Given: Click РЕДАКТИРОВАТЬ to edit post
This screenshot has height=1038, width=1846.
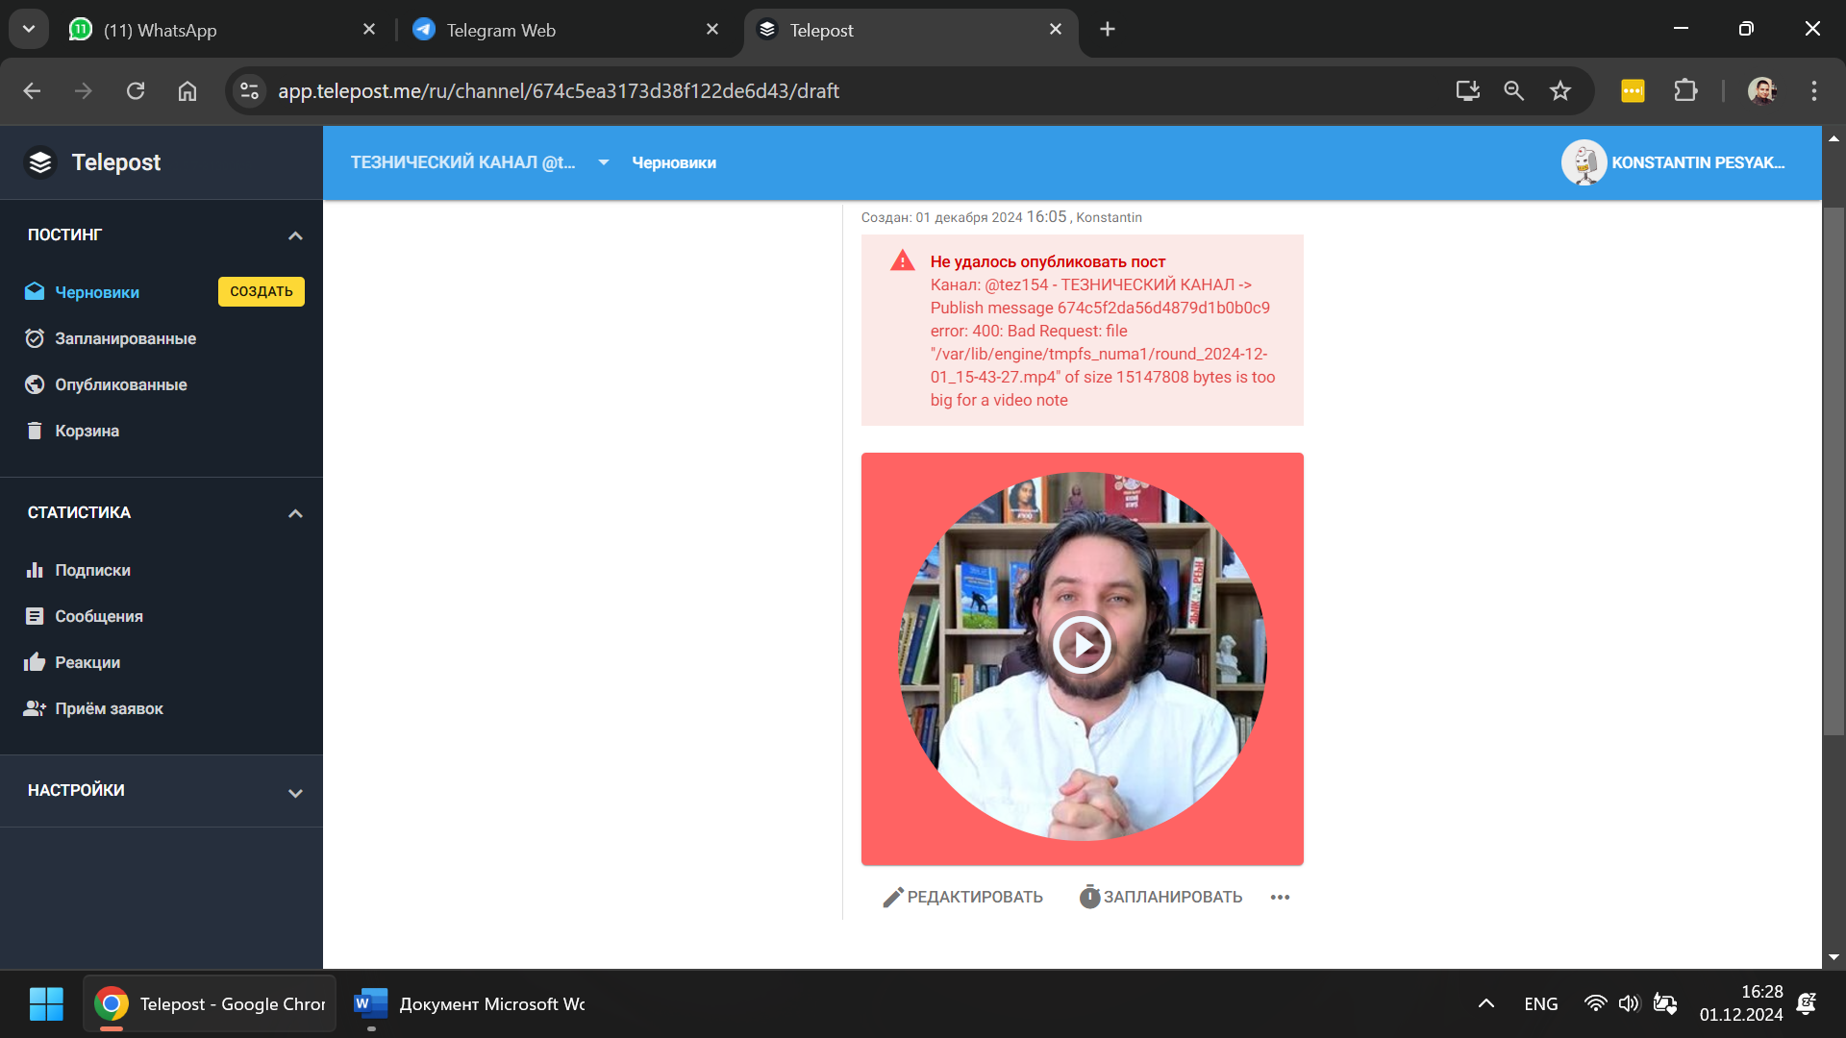Looking at the screenshot, I should [962, 897].
